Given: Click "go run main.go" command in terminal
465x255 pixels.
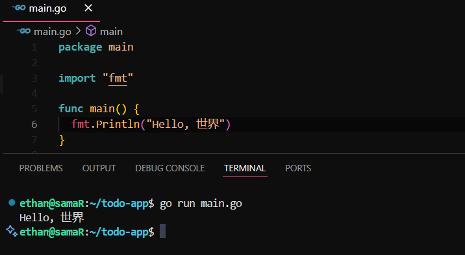Looking at the screenshot, I should click(x=201, y=204).
